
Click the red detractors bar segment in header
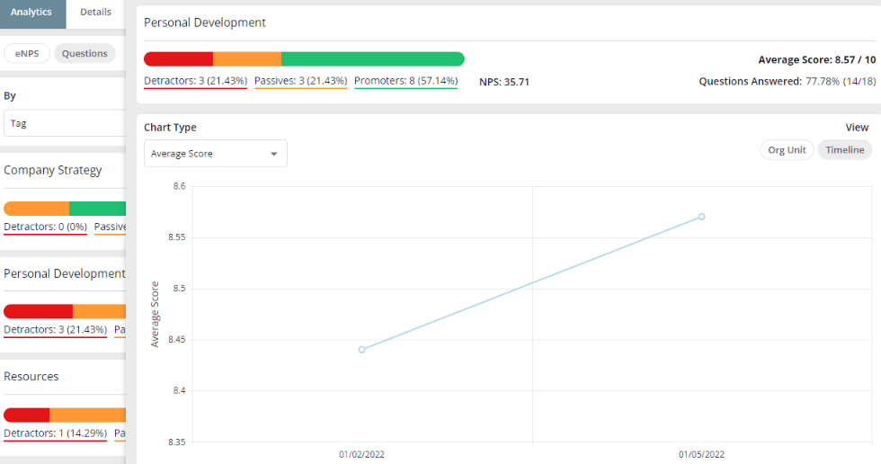coord(178,59)
